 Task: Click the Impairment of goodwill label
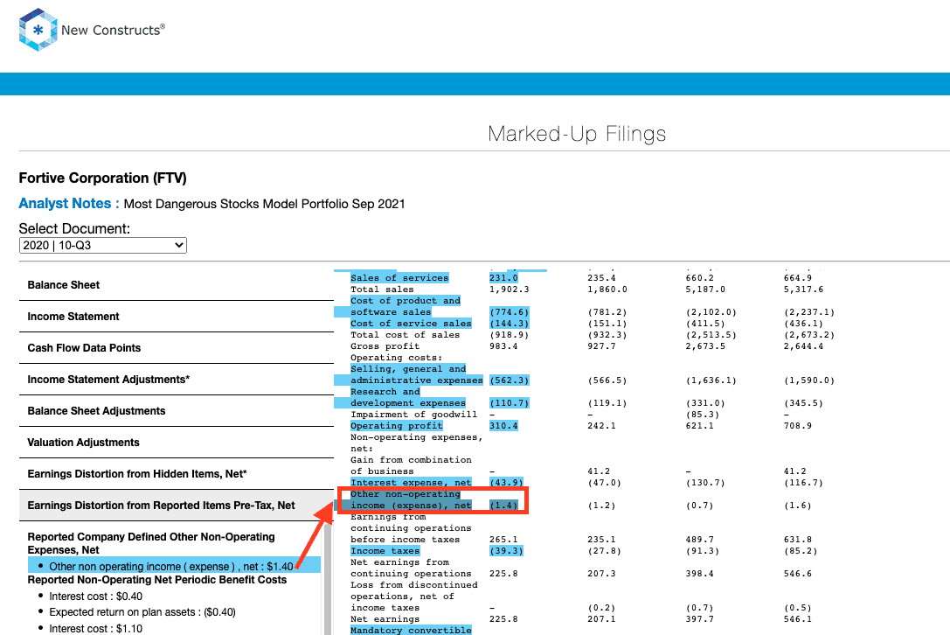point(413,415)
